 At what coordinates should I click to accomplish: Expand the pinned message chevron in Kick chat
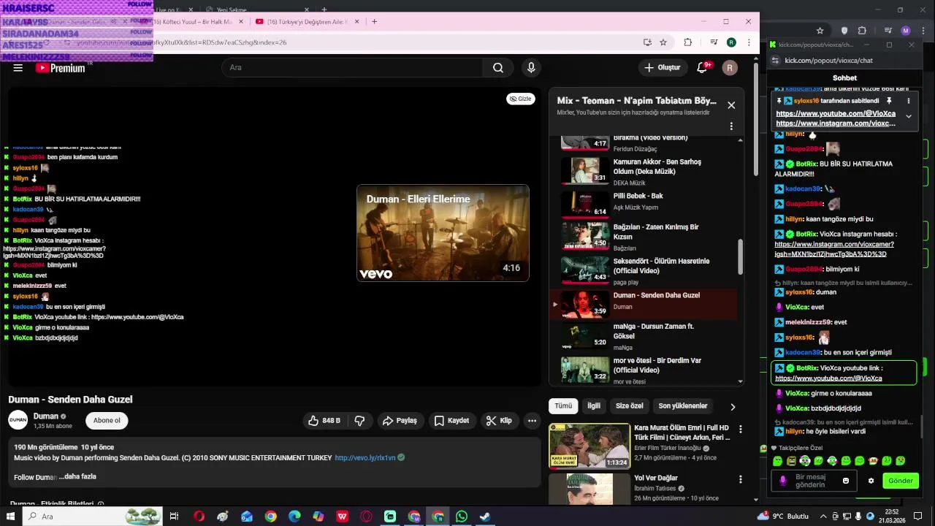pyautogui.click(x=909, y=116)
